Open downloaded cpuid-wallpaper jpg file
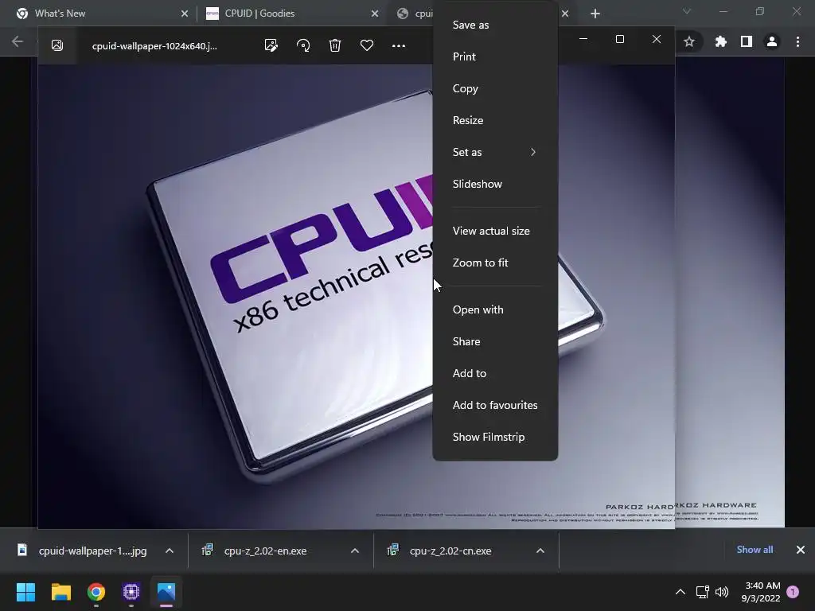 [x=83, y=551]
